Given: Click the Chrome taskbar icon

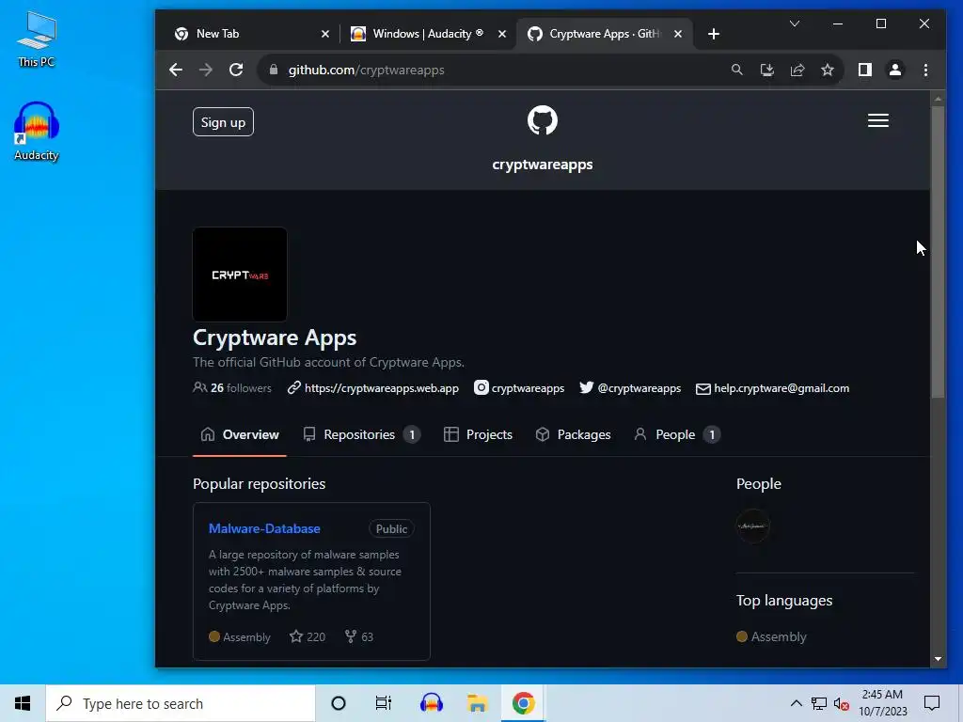Looking at the screenshot, I should pos(523,703).
